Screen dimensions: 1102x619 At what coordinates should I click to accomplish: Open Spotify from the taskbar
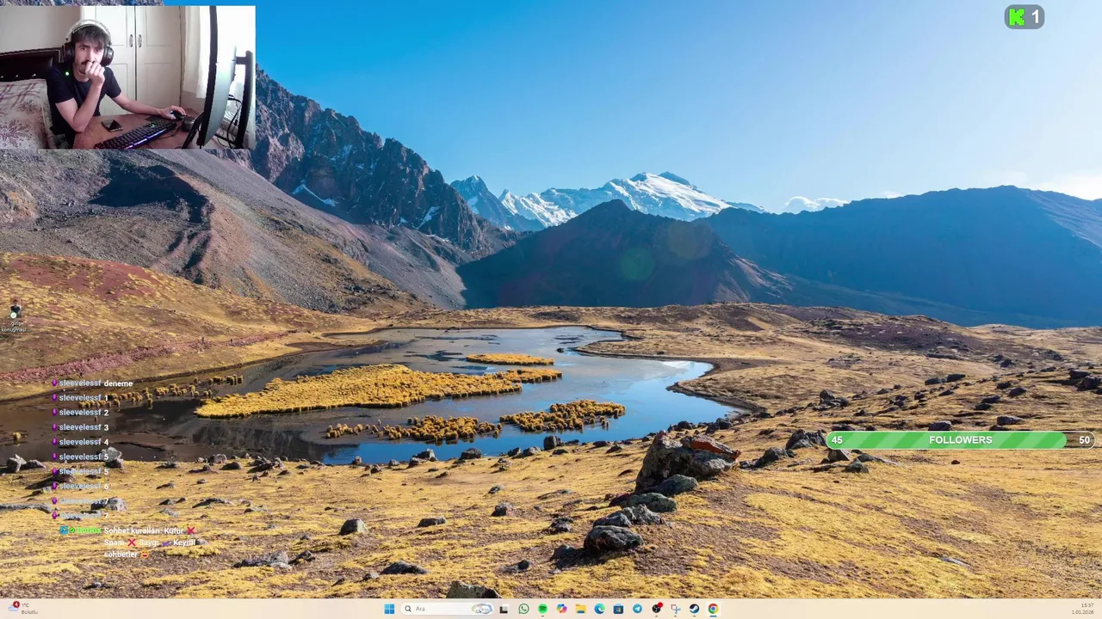542,609
